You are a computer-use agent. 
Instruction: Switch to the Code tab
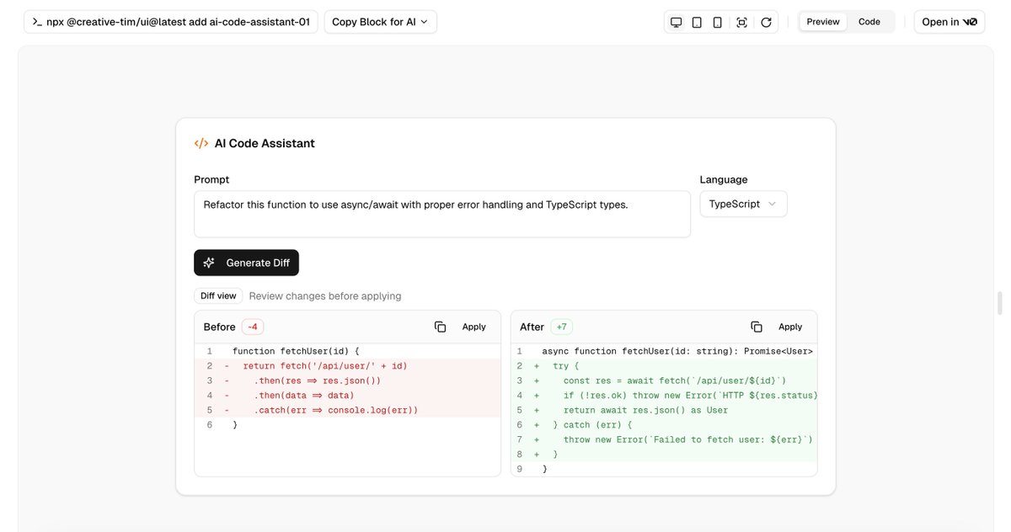(x=869, y=22)
